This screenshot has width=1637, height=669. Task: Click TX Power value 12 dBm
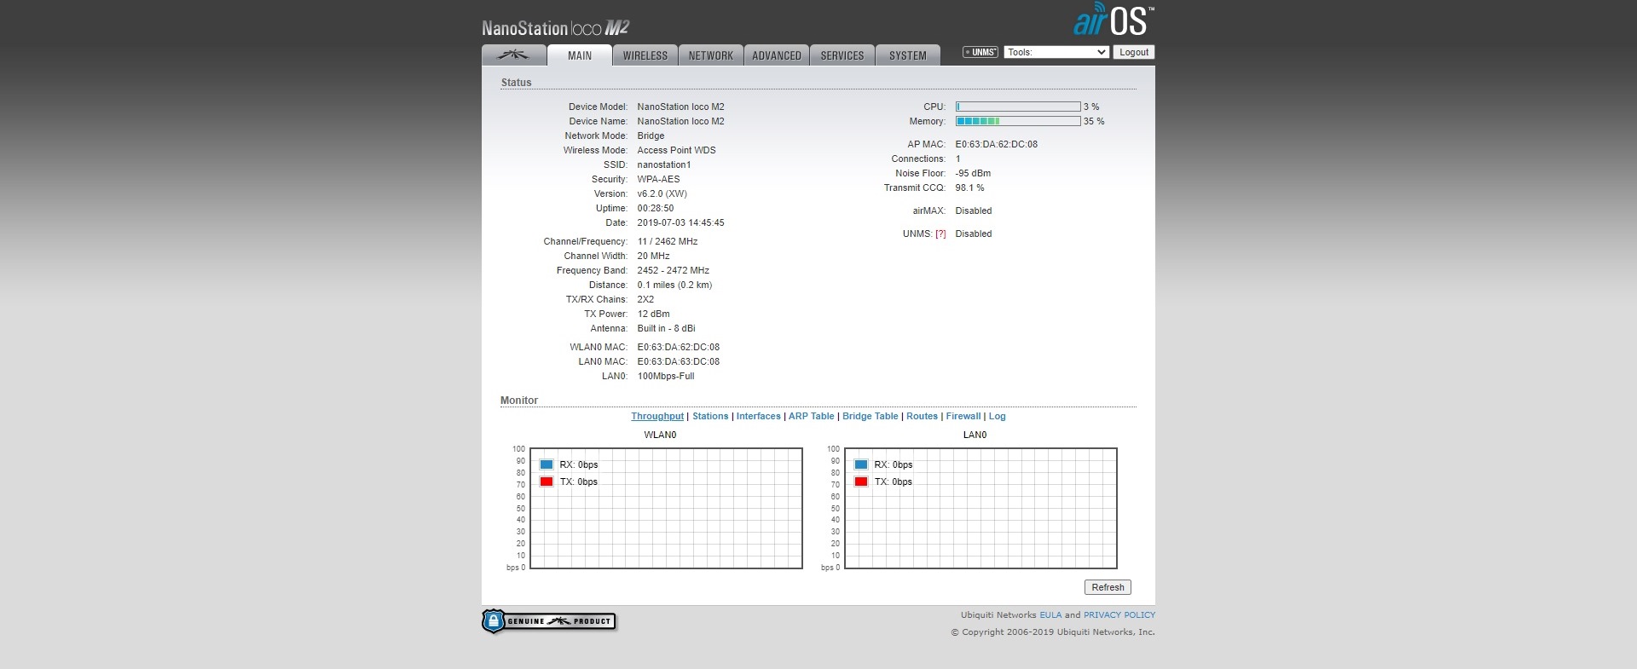point(654,314)
